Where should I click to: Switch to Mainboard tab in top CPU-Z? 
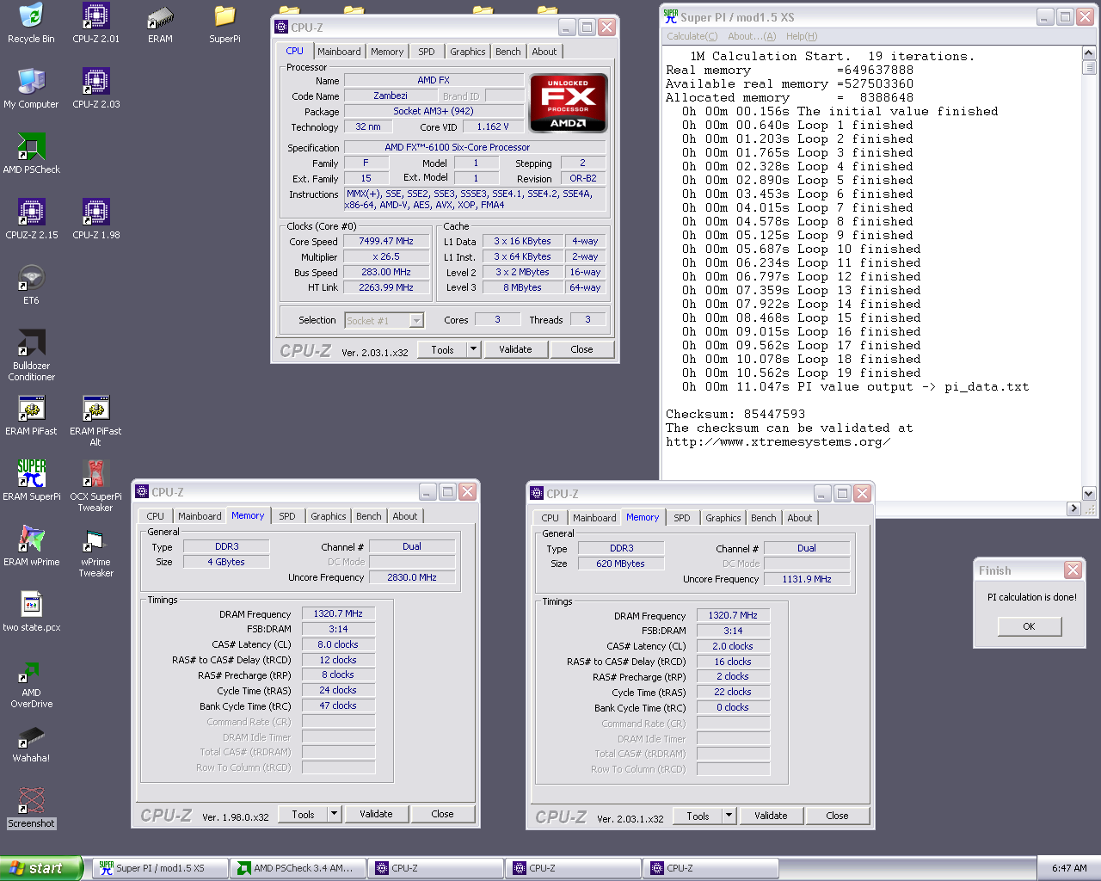(339, 52)
